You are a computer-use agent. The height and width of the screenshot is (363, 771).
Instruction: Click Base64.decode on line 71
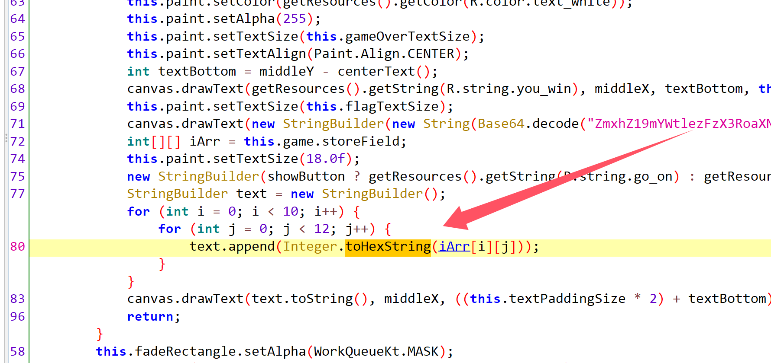click(528, 124)
